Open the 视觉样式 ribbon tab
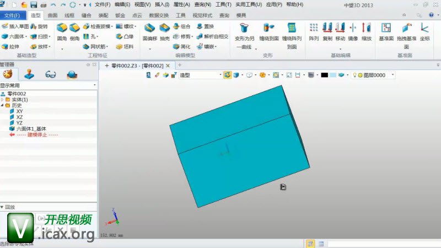 click(x=202, y=15)
